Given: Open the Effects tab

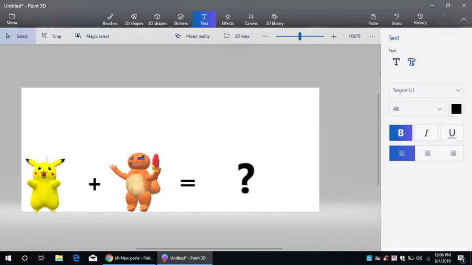Looking at the screenshot, I should (x=228, y=19).
